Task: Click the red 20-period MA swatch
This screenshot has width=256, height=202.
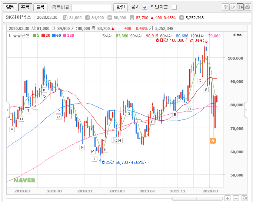Action: tap(43, 36)
